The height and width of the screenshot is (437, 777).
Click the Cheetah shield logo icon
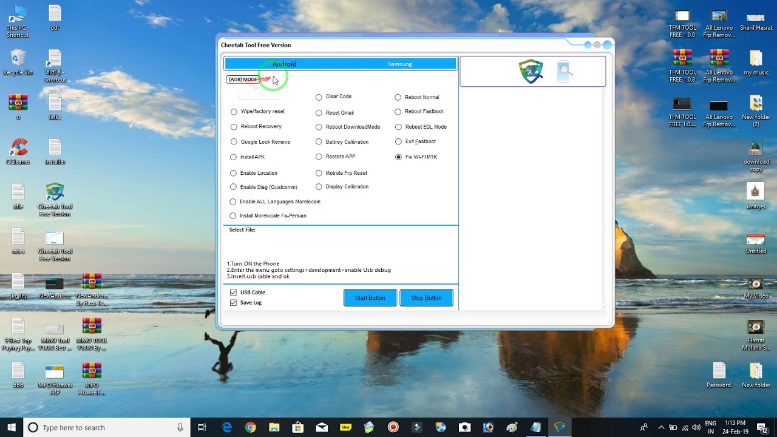pos(531,72)
